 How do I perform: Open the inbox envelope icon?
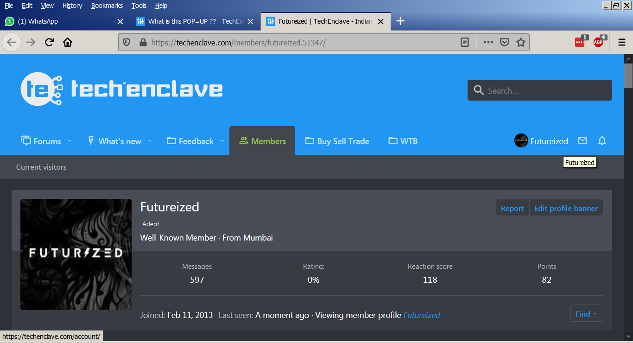pos(582,141)
